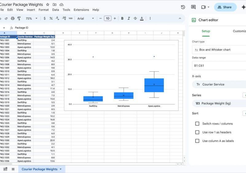Viewport: 246px width, 173px height.
Task: Select the paint format tool
Action: point(19,18)
